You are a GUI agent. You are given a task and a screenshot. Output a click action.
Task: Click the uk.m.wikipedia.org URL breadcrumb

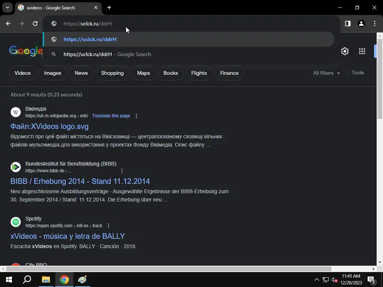(56, 116)
